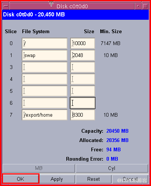Click the Disk c0t0d0 title bar
The image size is (151, 186).
(x=72, y=6)
